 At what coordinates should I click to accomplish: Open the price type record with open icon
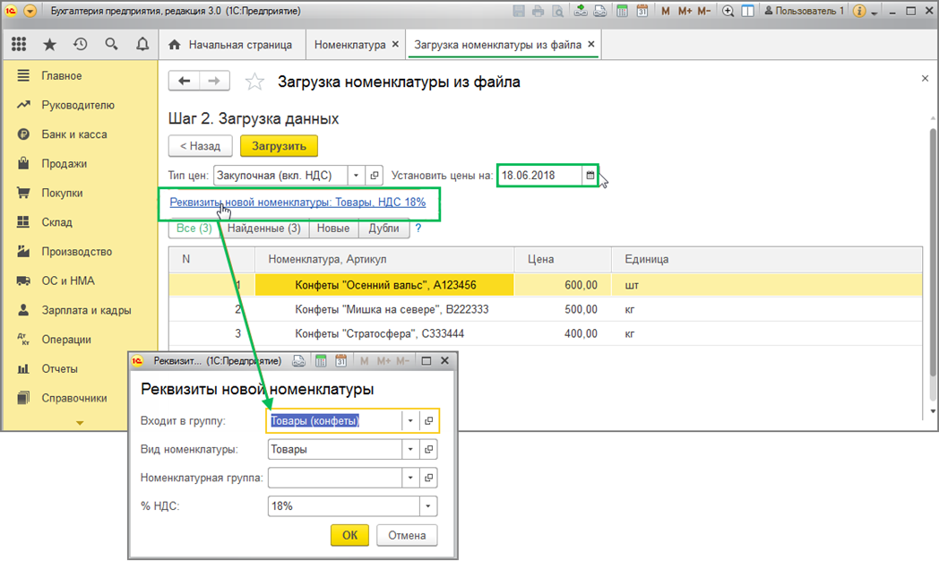(375, 176)
